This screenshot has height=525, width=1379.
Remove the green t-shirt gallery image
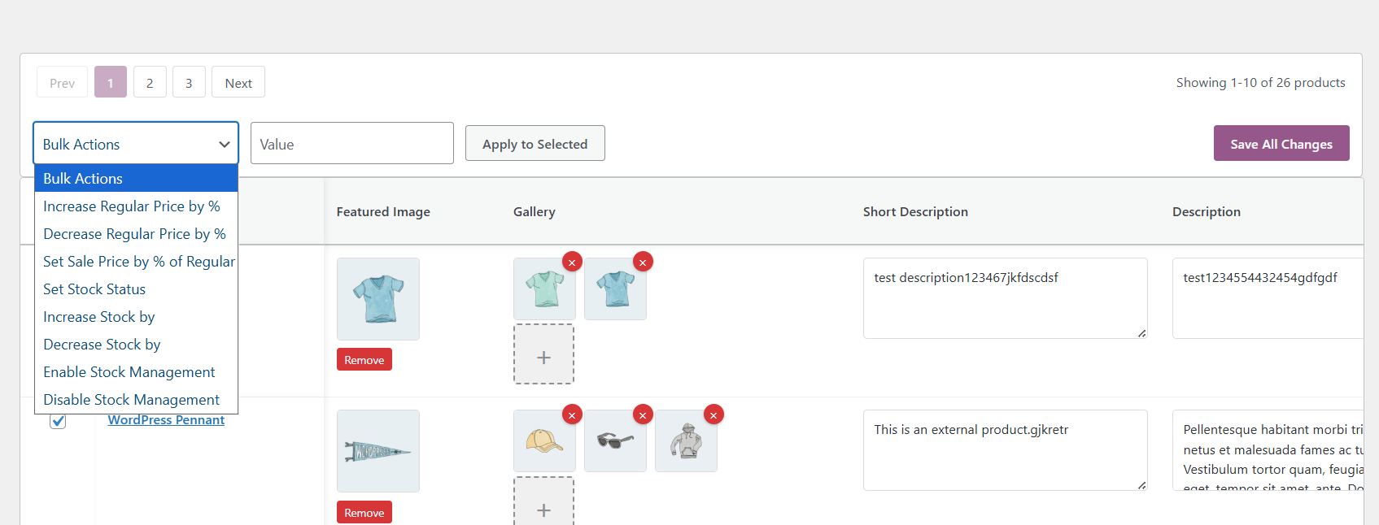click(x=572, y=262)
